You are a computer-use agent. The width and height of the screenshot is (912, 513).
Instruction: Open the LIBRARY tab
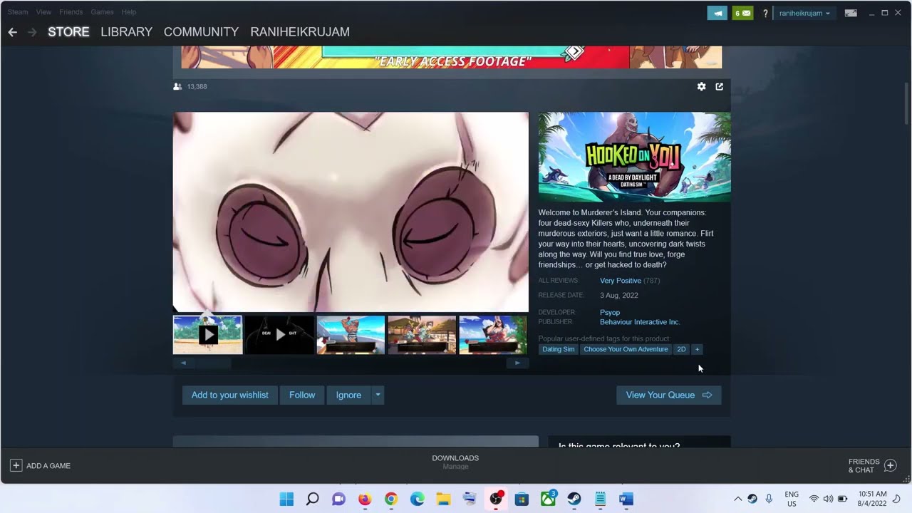click(126, 32)
